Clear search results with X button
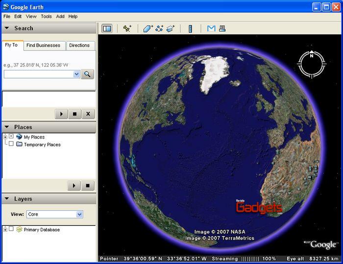The width and height of the screenshot is (343, 264). pyautogui.click(x=88, y=114)
